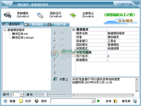The width and height of the screenshot is (141, 106).
Task: Select the 新建模拟程序 root tree item
Action: click(16, 30)
